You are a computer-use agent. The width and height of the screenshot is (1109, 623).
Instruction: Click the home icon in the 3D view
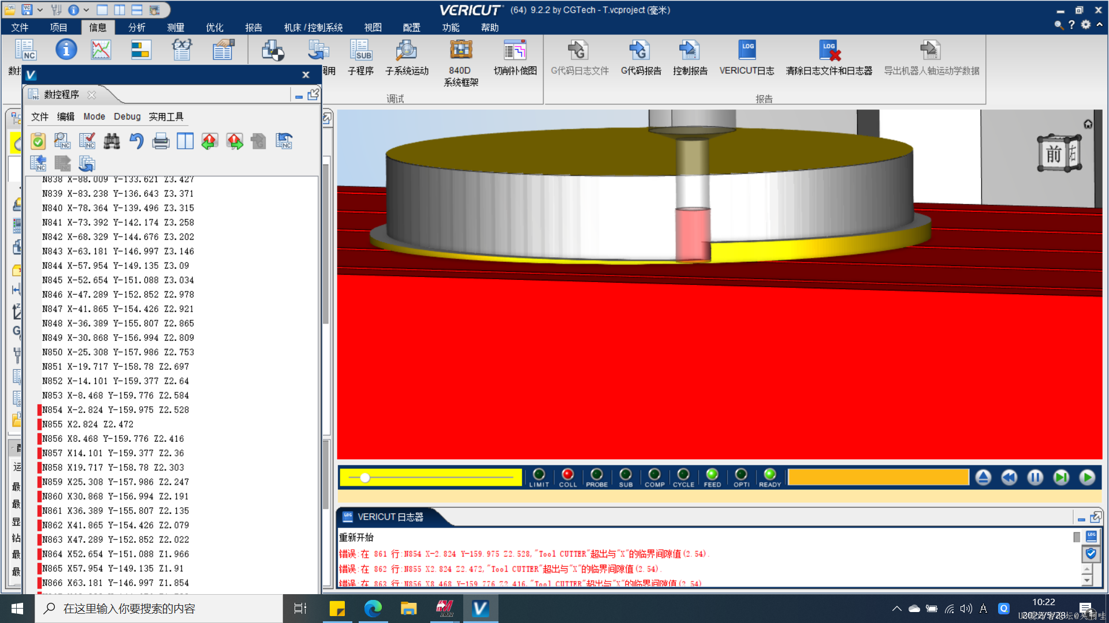coord(1088,124)
